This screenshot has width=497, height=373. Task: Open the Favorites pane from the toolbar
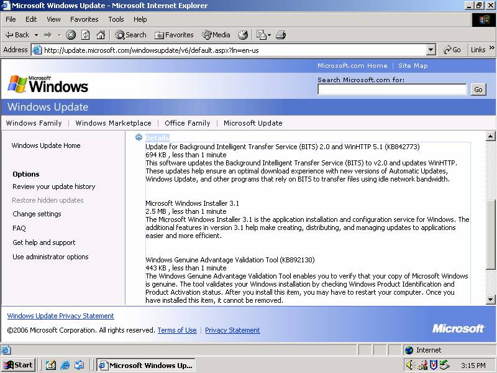coord(174,35)
